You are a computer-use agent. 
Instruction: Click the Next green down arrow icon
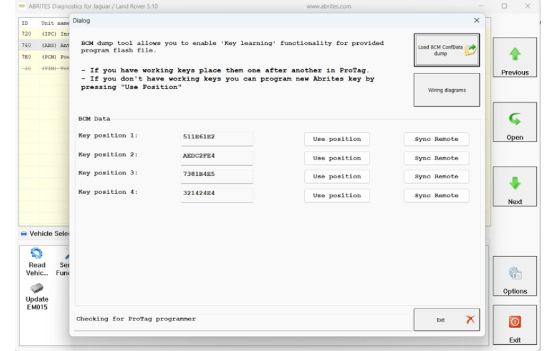pos(515,184)
